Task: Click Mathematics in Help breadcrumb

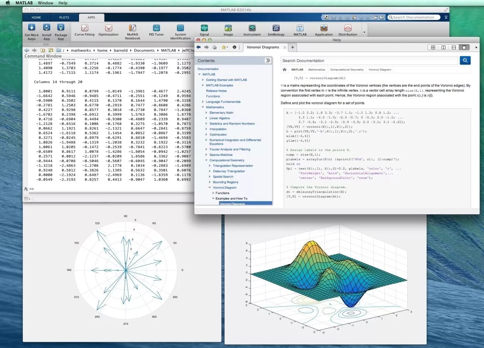Action: tap(317, 70)
